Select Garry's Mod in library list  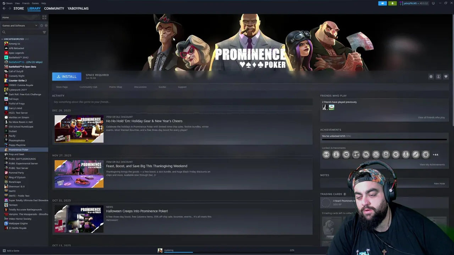pyautogui.click(x=24, y=108)
